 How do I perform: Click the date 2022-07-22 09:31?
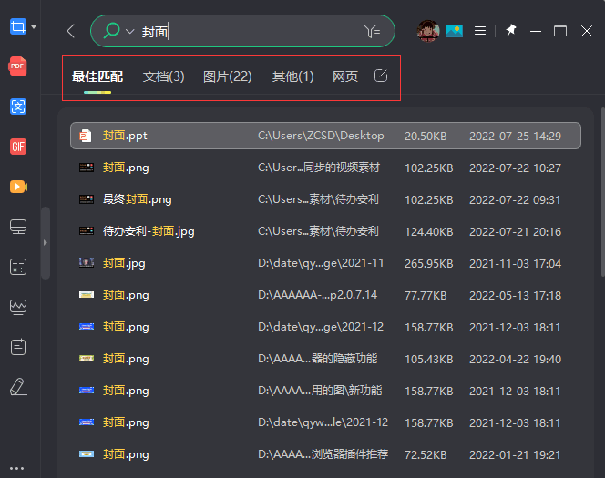coord(515,200)
